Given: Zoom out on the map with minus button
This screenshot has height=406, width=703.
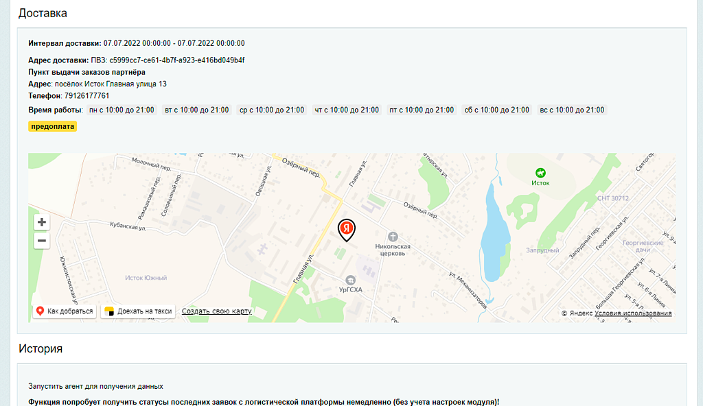Looking at the screenshot, I should coord(42,241).
